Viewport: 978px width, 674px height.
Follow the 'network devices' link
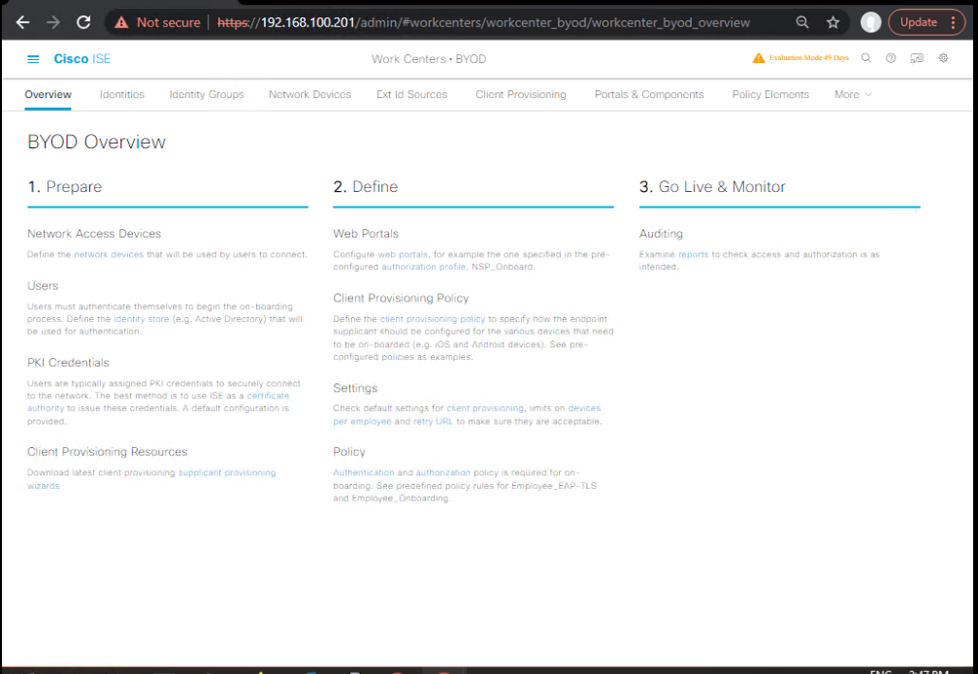click(109, 254)
